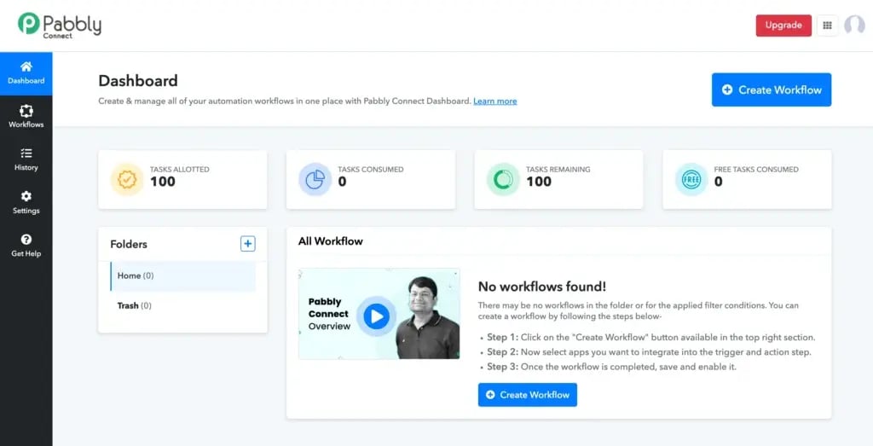
Task: Follow the Learn more link
Action: [x=495, y=101]
